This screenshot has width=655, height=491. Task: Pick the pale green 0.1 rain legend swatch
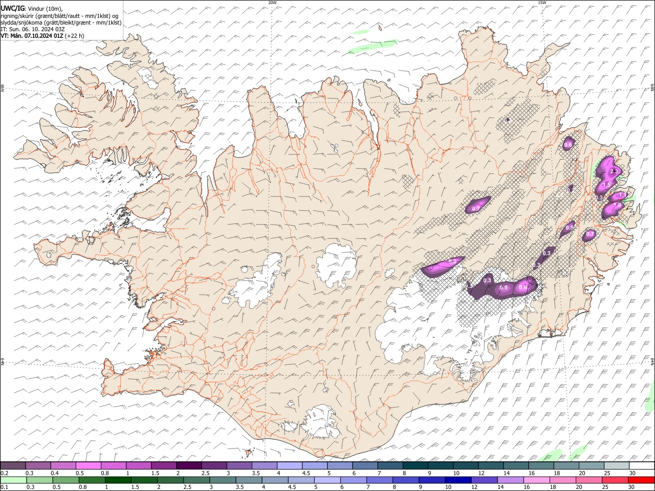[13, 481]
